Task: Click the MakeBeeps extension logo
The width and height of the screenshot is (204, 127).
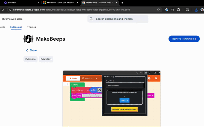Action: click(28, 39)
